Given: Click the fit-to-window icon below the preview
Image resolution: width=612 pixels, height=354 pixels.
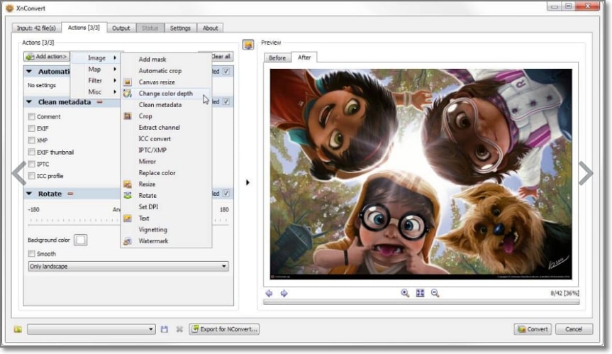Looking at the screenshot, I should [x=420, y=293].
